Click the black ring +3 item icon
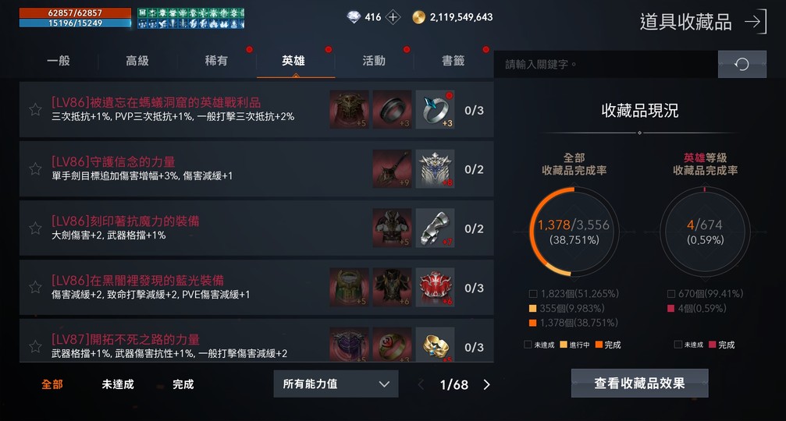This screenshot has width=786, height=421. [392, 110]
